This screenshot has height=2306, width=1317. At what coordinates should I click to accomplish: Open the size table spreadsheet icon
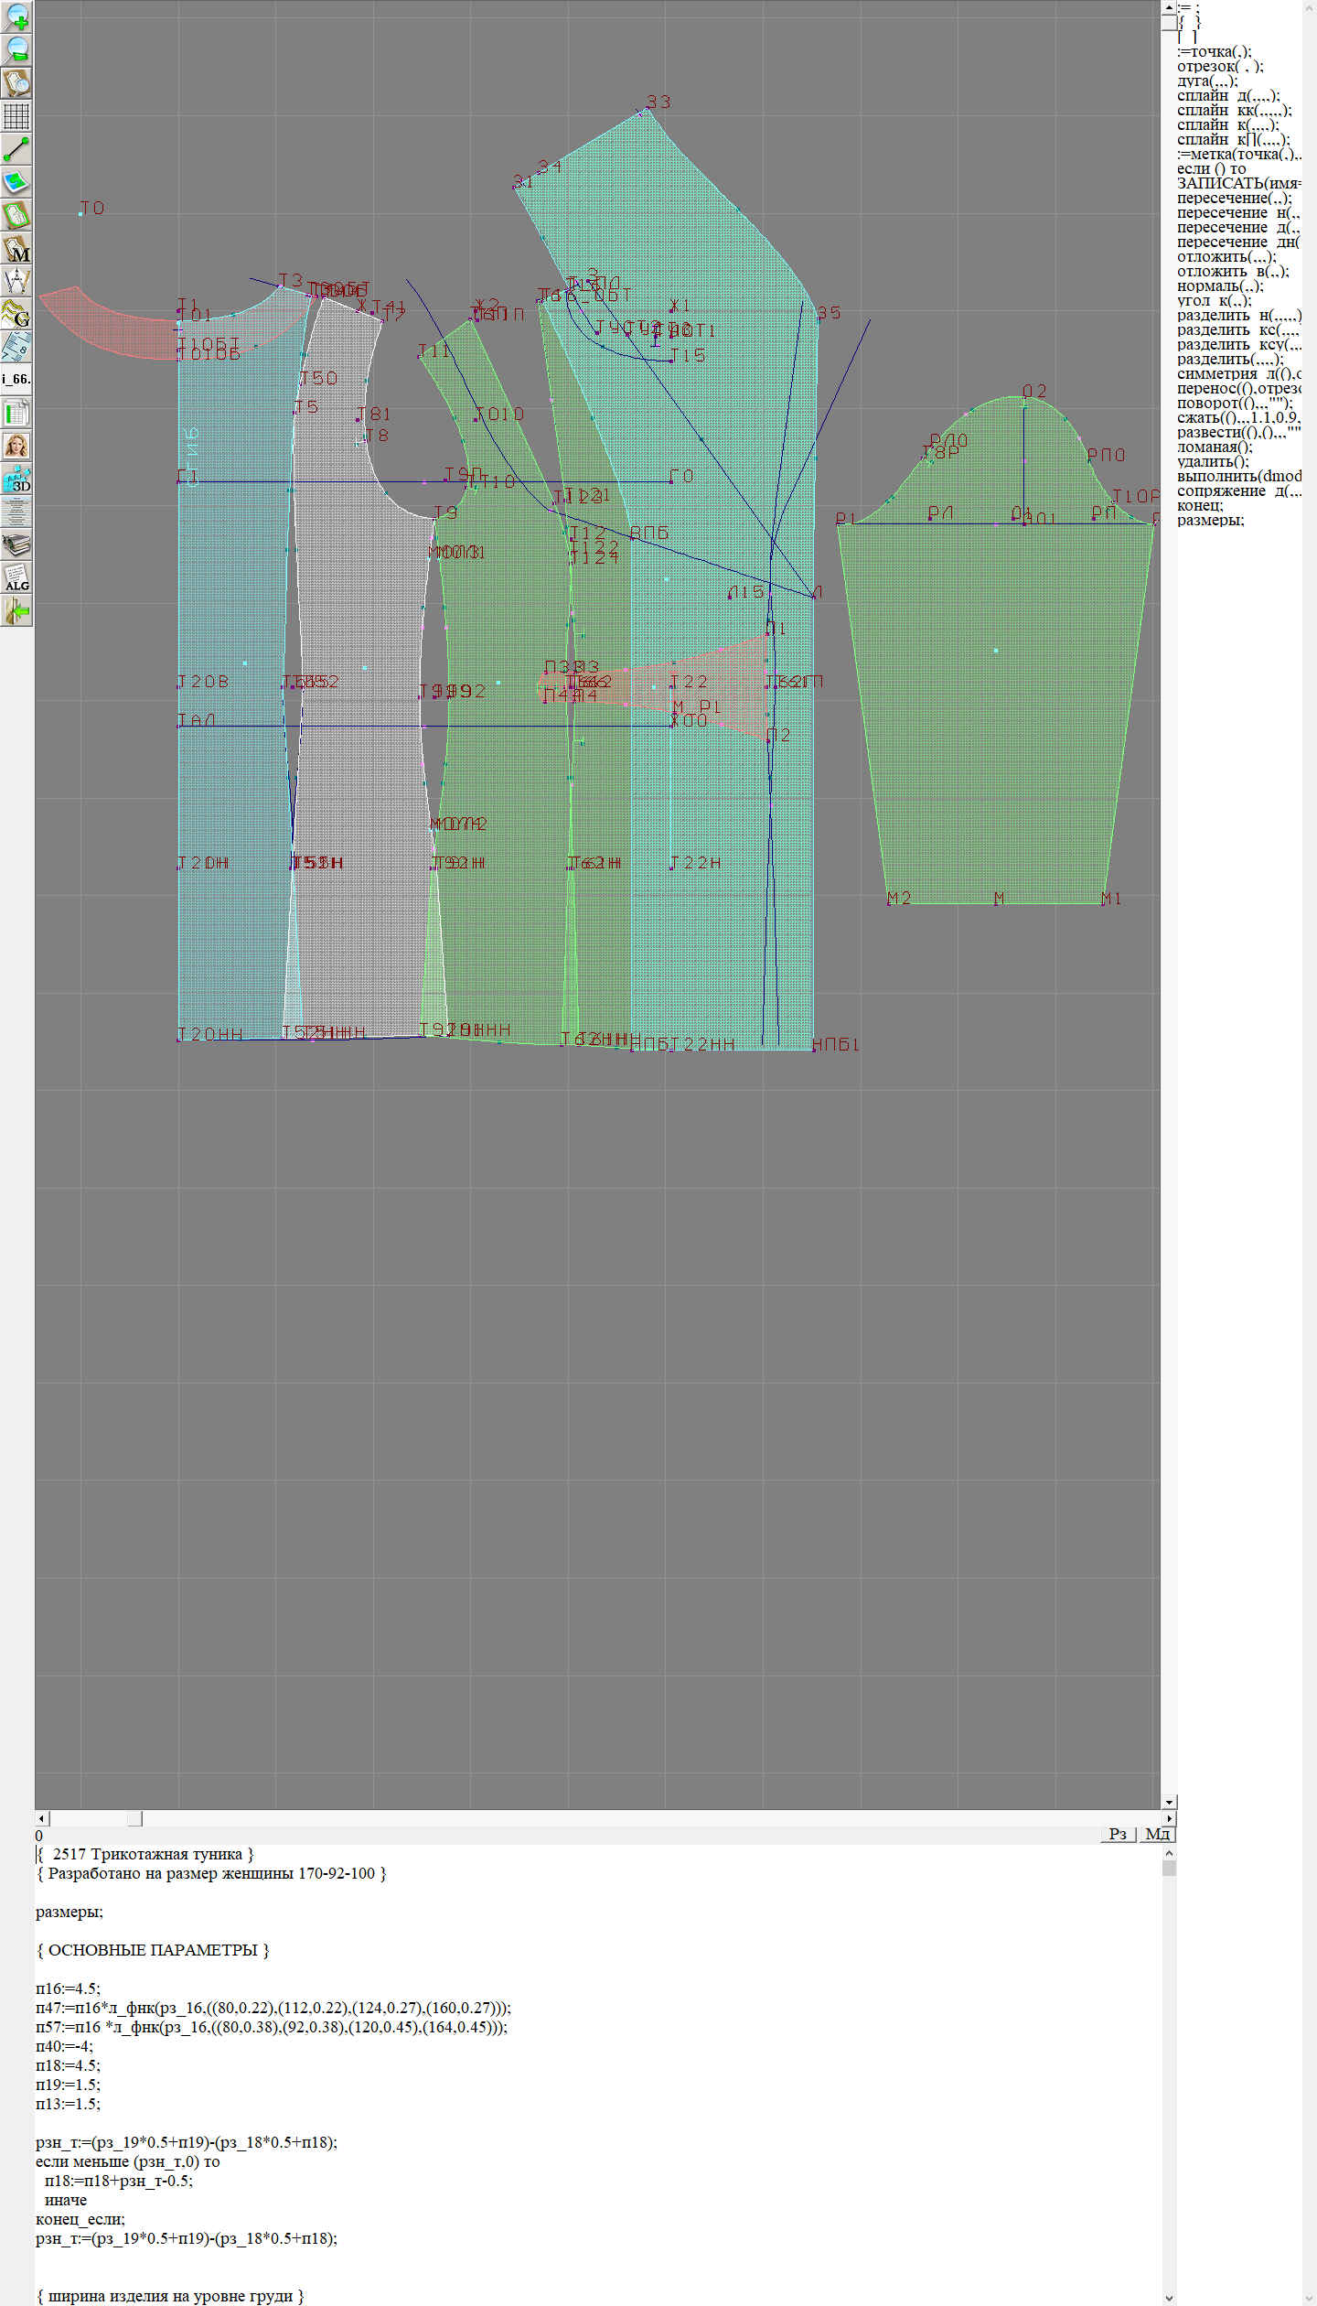click(x=16, y=413)
